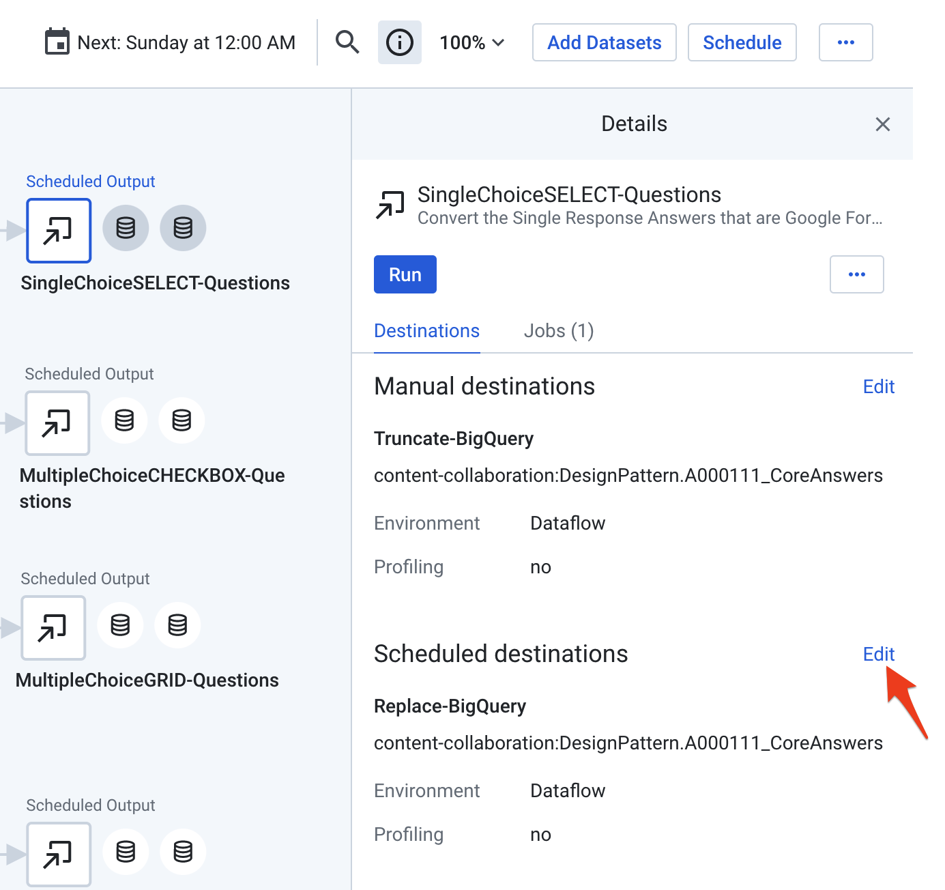Edit the Scheduled destinations

click(878, 654)
